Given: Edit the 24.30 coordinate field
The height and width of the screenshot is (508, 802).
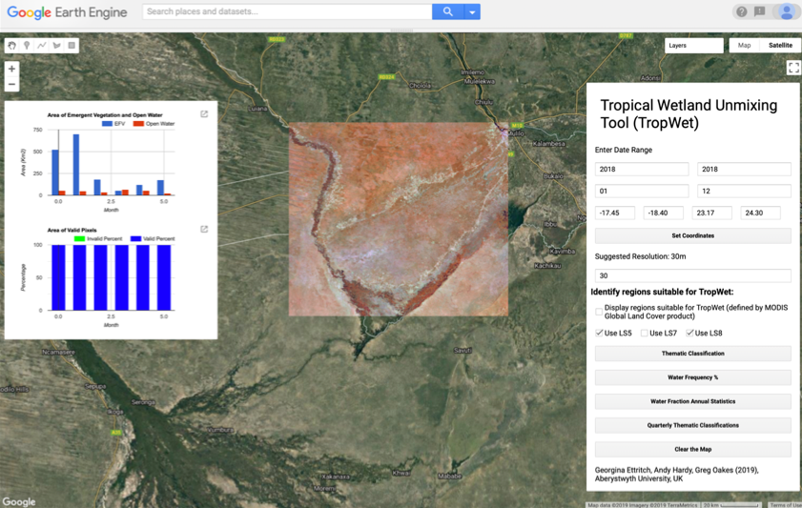Looking at the screenshot, I should pyautogui.click(x=761, y=213).
